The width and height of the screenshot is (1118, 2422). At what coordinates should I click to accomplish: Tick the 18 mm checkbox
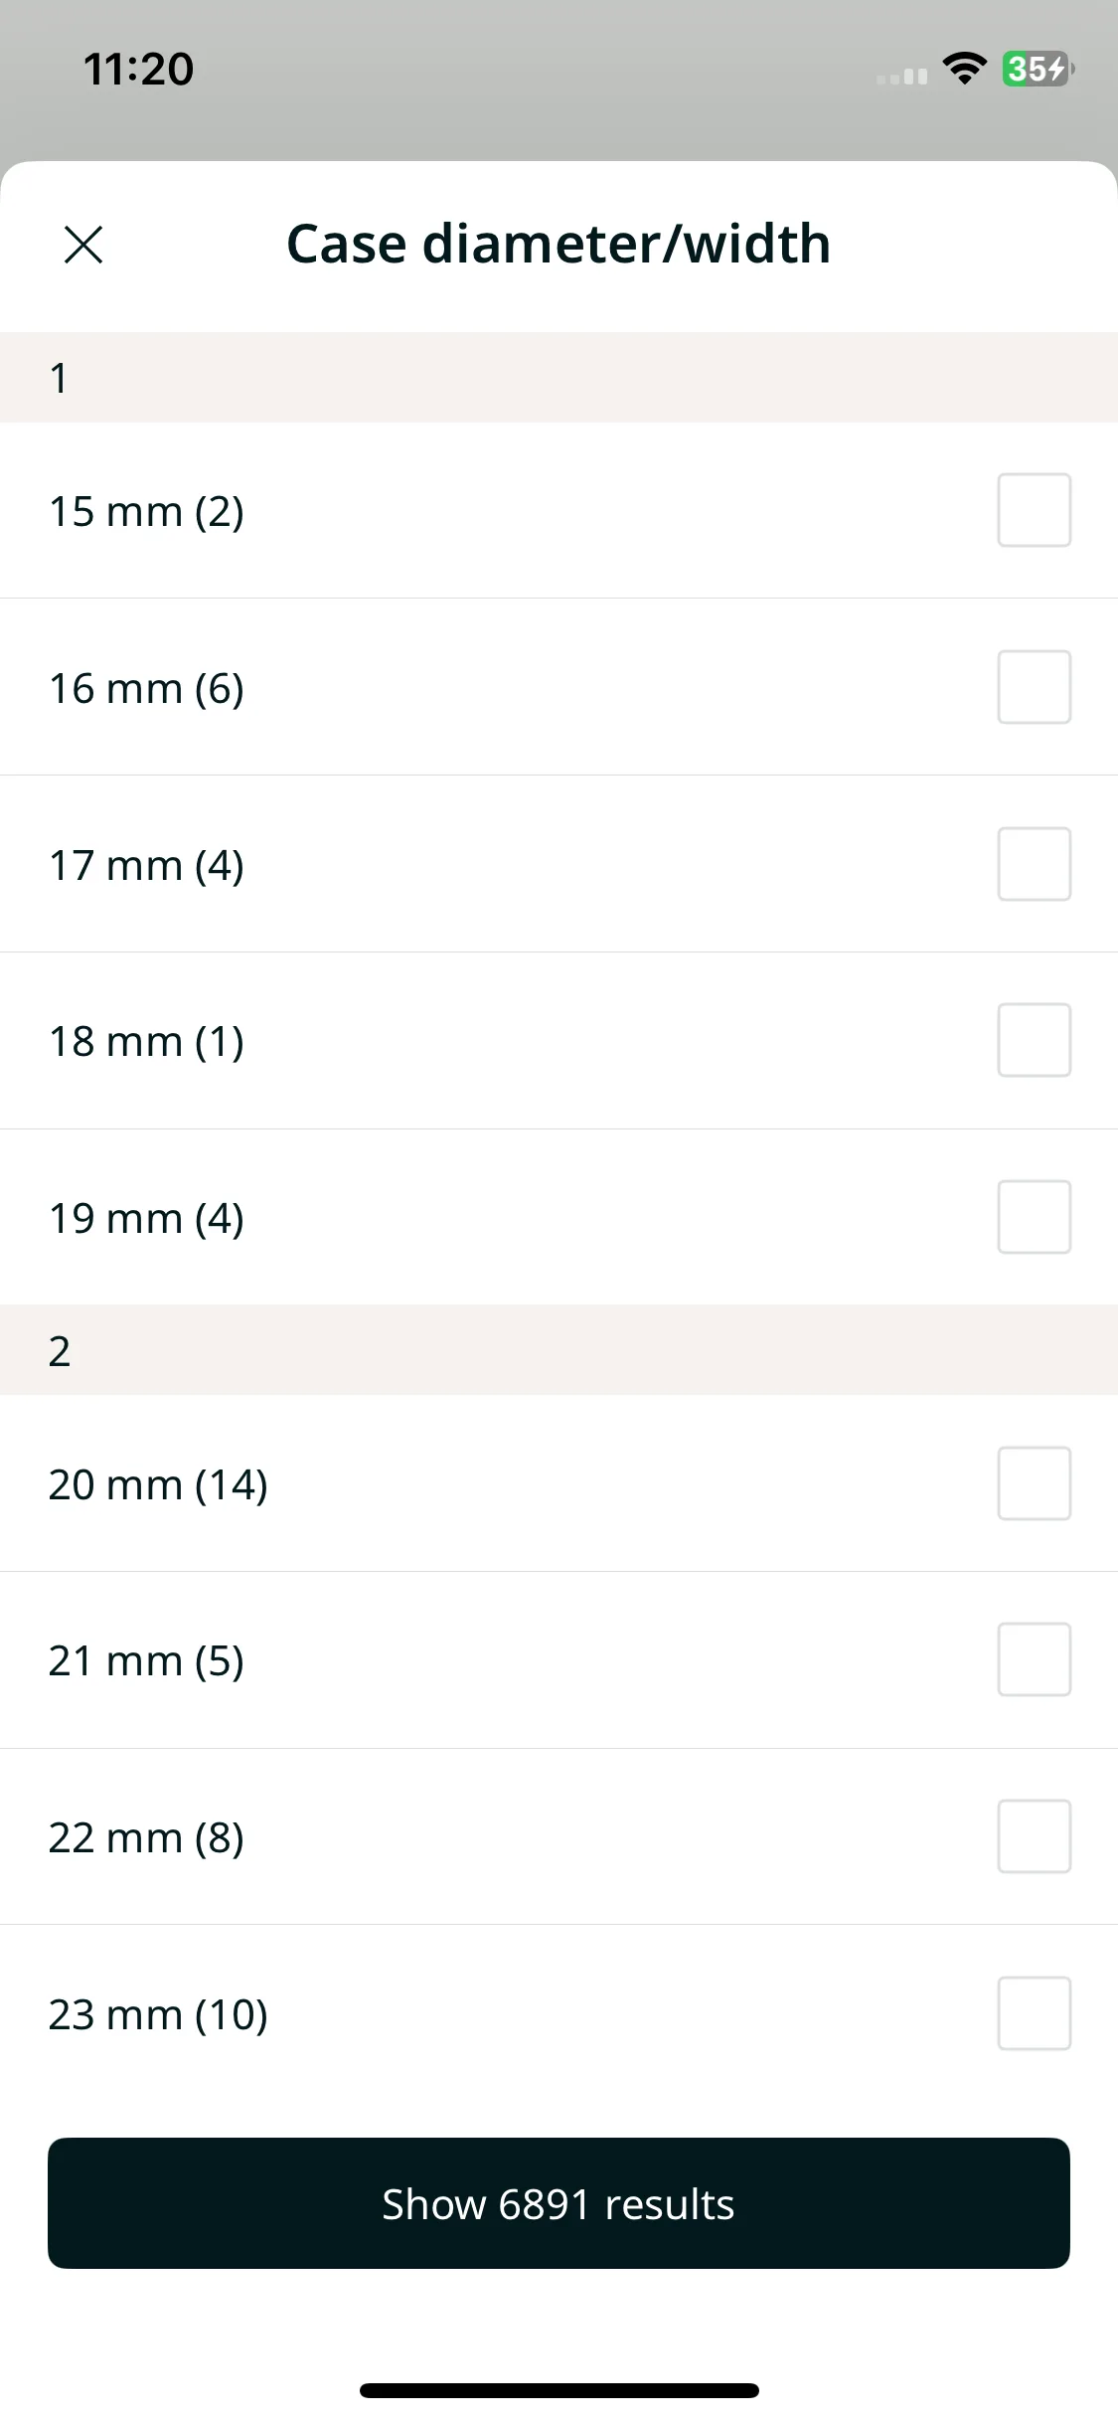(1035, 1040)
